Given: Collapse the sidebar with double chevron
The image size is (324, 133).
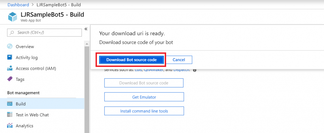Looking at the screenshot, I should point(86,29).
